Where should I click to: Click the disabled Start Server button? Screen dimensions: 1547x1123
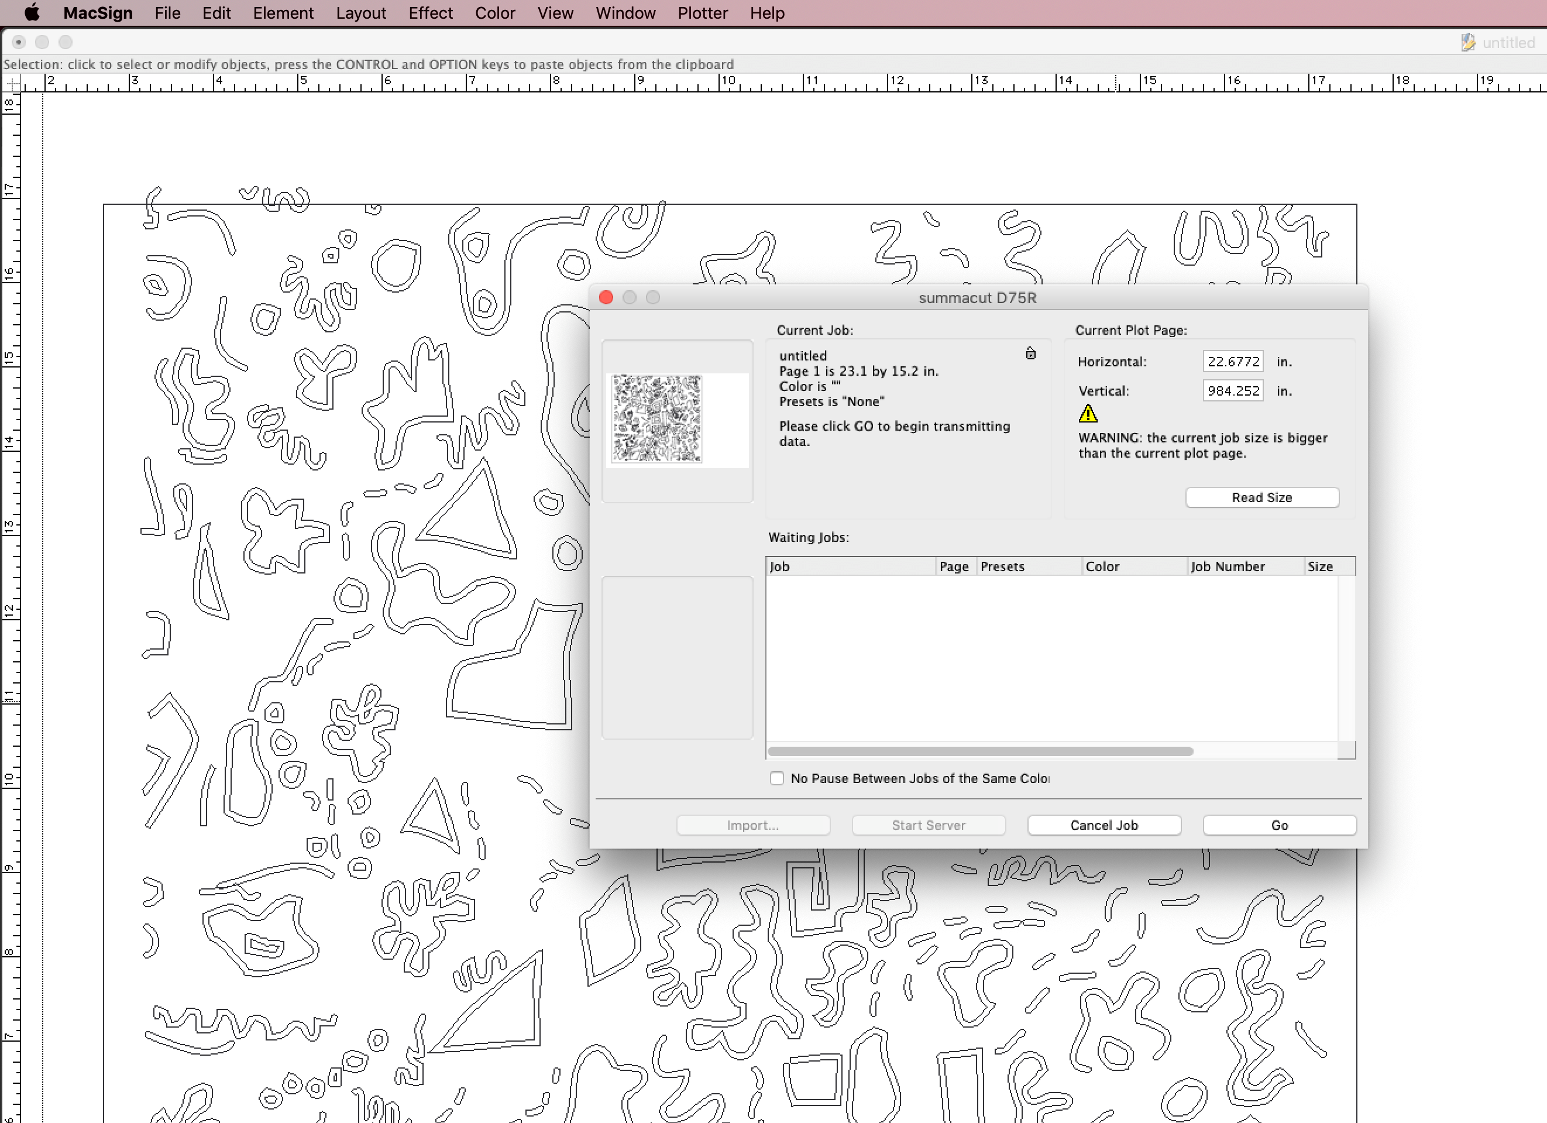pyautogui.click(x=929, y=825)
